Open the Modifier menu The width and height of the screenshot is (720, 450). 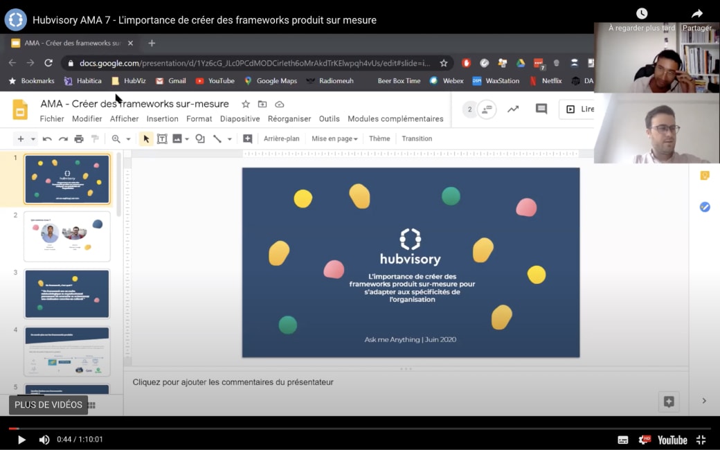point(87,118)
